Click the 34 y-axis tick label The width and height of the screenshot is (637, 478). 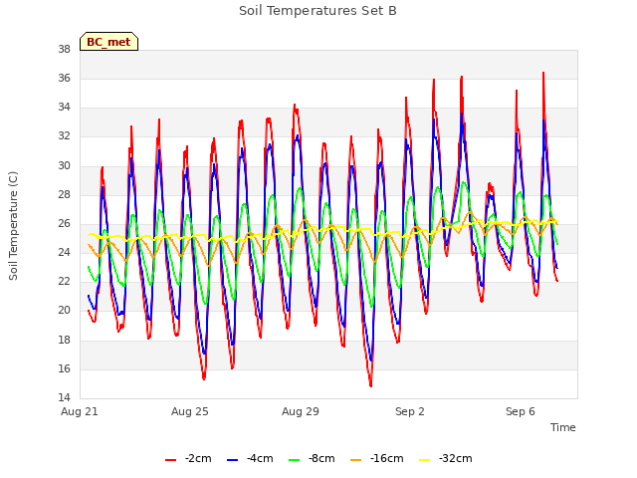(x=64, y=108)
